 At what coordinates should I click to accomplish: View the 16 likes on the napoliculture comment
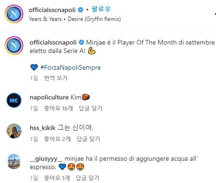(x=58, y=108)
